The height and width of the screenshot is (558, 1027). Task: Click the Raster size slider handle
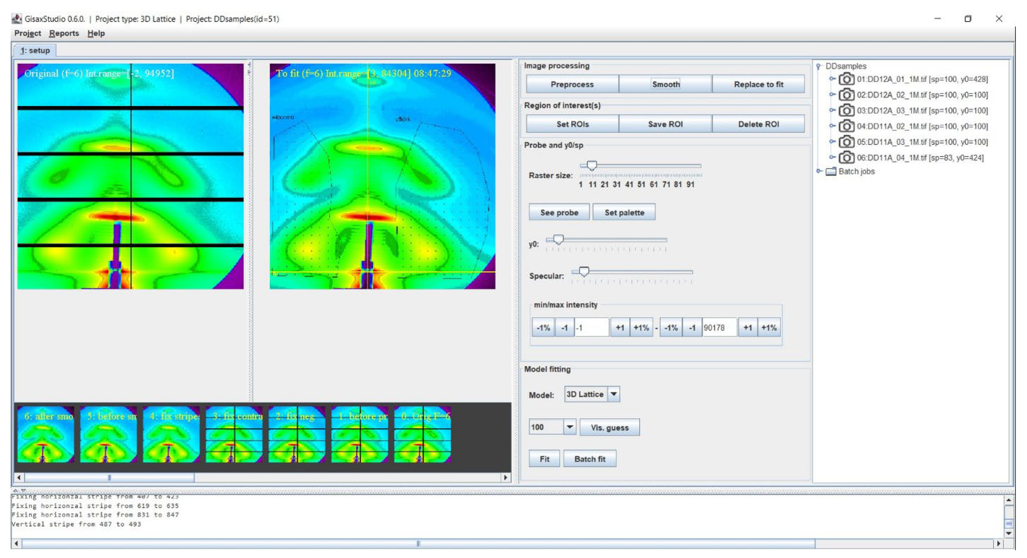tap(592, 166)
